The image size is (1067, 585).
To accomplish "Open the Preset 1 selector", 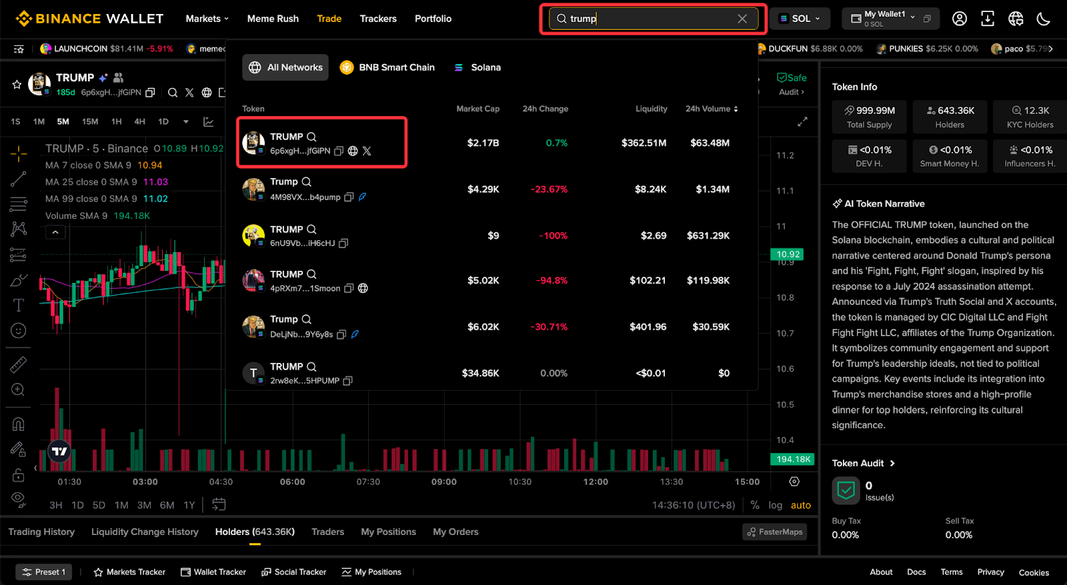I will pos(44,572).
